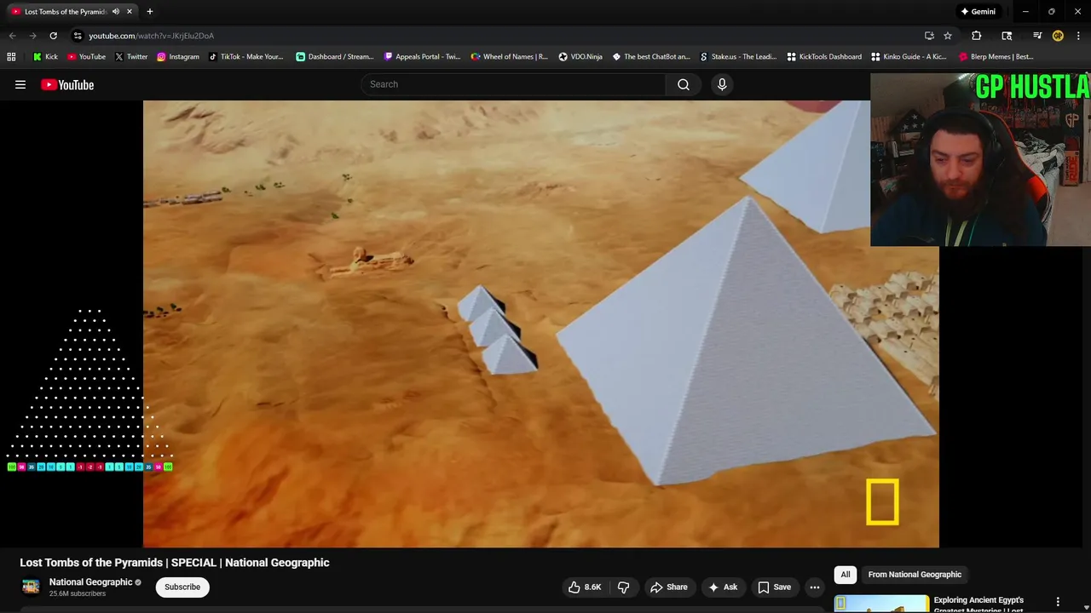Open more actions ellipsis under the video
Image resolution: width=1091 pixels, height=613 pixels.
pyautogui.click(x=815, y=587)
